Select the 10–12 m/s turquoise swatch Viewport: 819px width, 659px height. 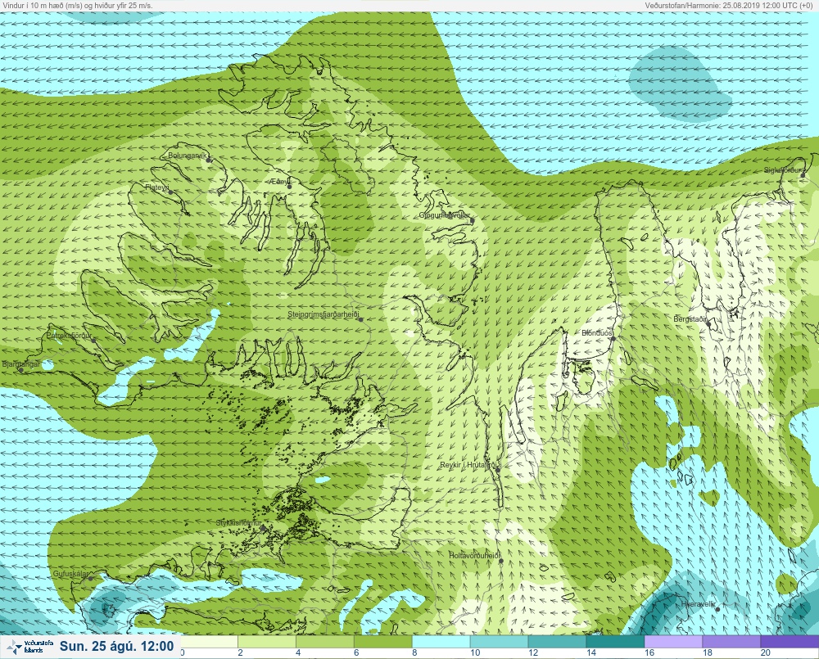coord(499,642)
